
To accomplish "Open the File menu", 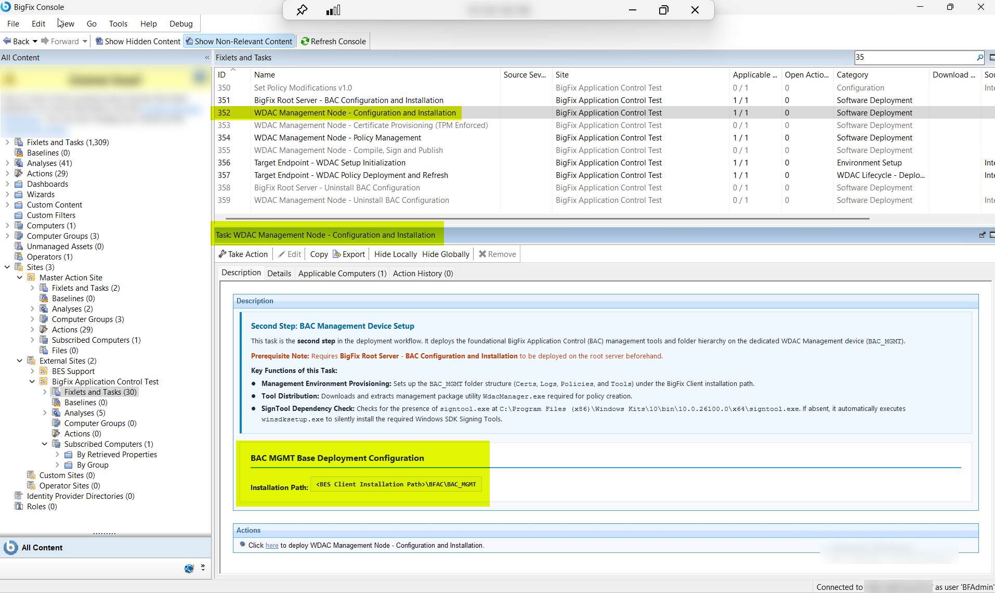I will [x=14, y=23].
